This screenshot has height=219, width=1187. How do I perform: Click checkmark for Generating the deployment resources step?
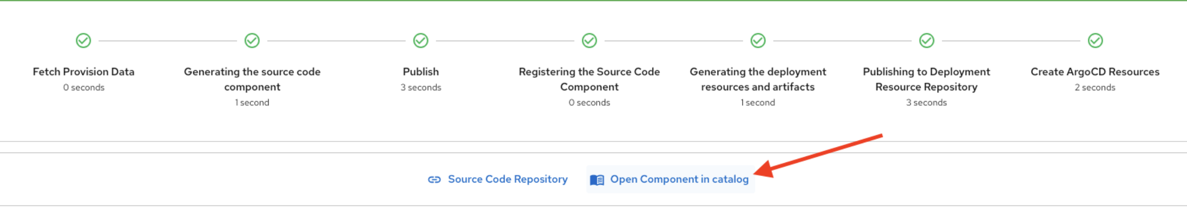click(758, 41)
